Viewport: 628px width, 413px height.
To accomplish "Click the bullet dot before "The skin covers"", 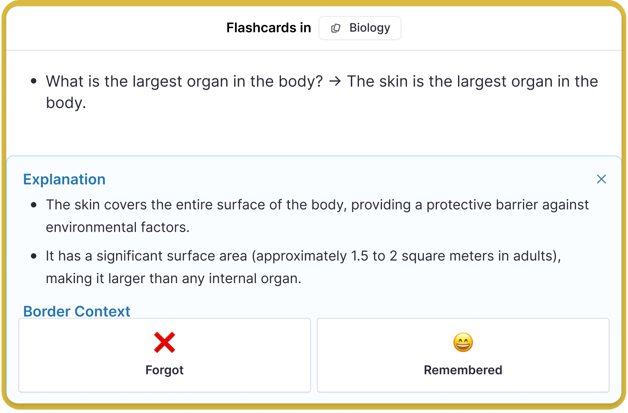I will [34, 205].
